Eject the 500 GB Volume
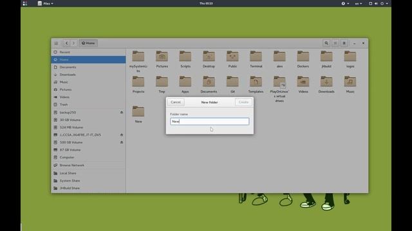The image size is (412, 231). [122, 142]
